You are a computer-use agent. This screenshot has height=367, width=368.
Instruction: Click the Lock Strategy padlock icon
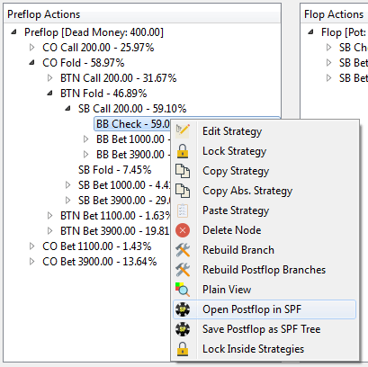point(183,151)
